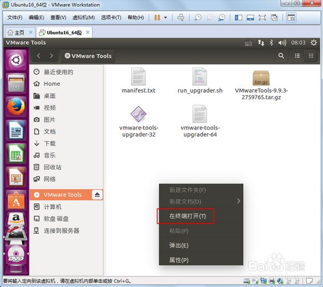Show the library sidebar view icon
323x287 pixels.
[238, 18]
